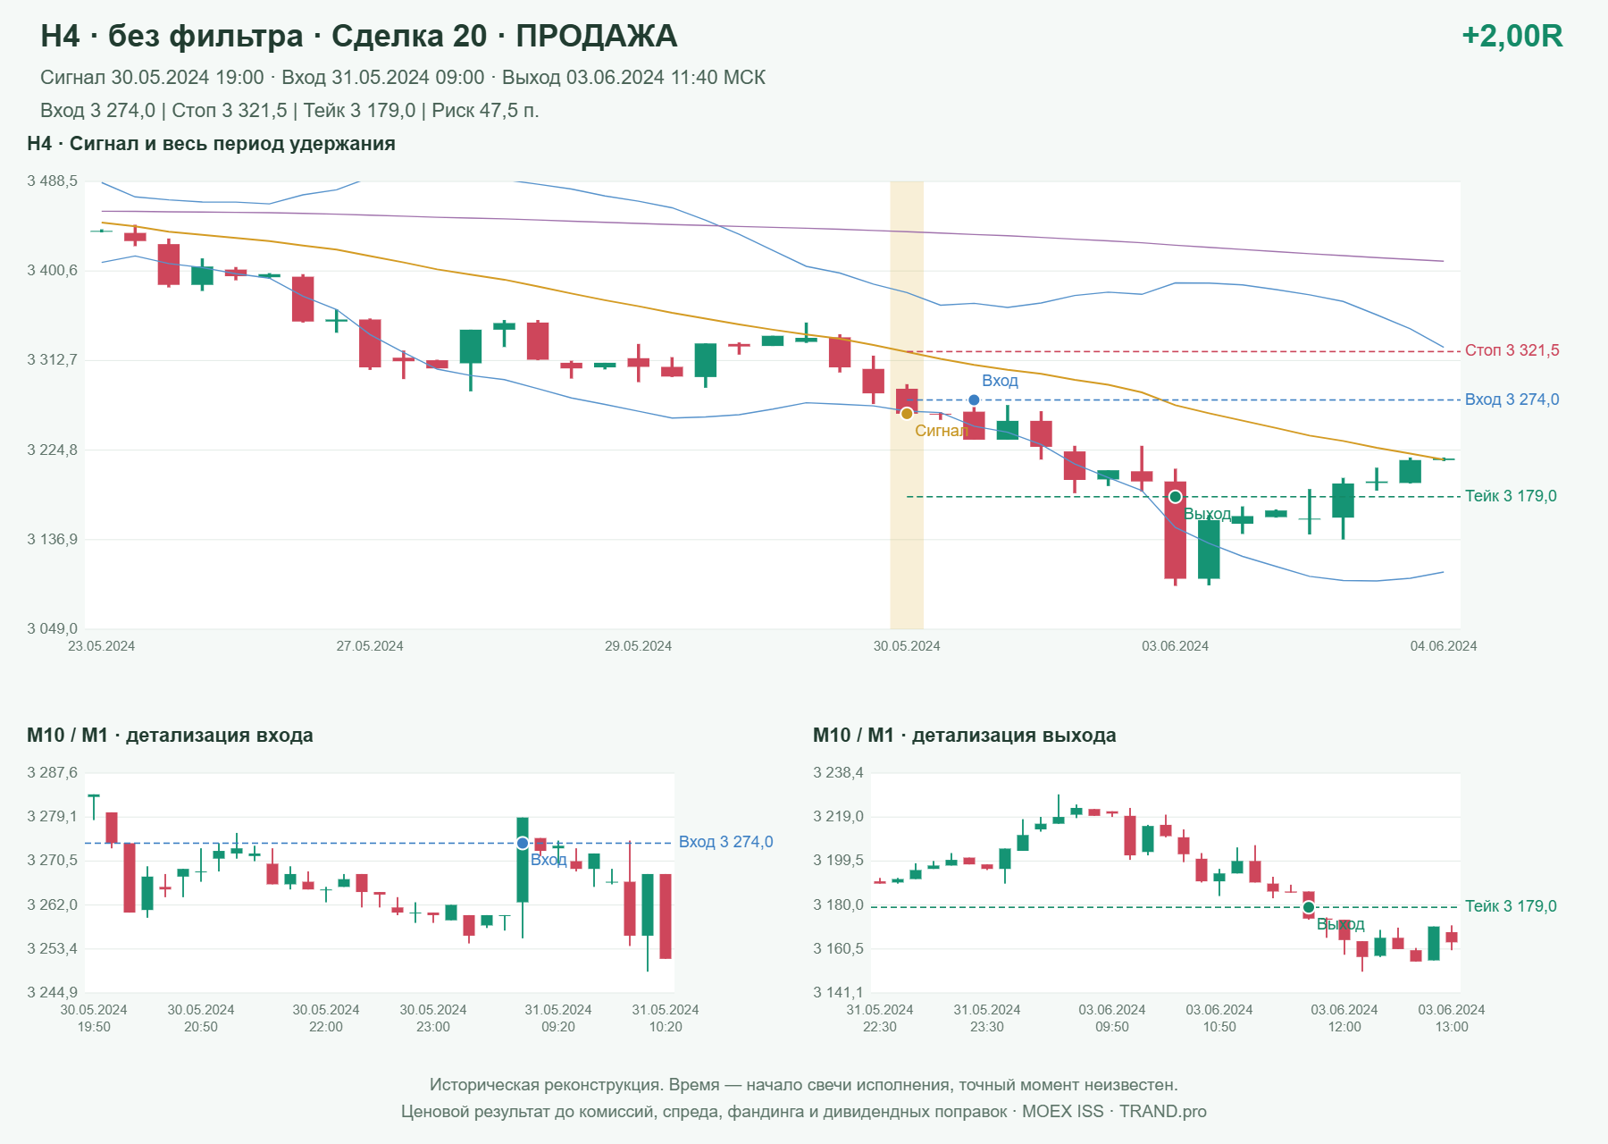Click heading 'H4 · Сигнал и весь период удержания'
Screen dimensions: 1608x1144
(211, 144)
